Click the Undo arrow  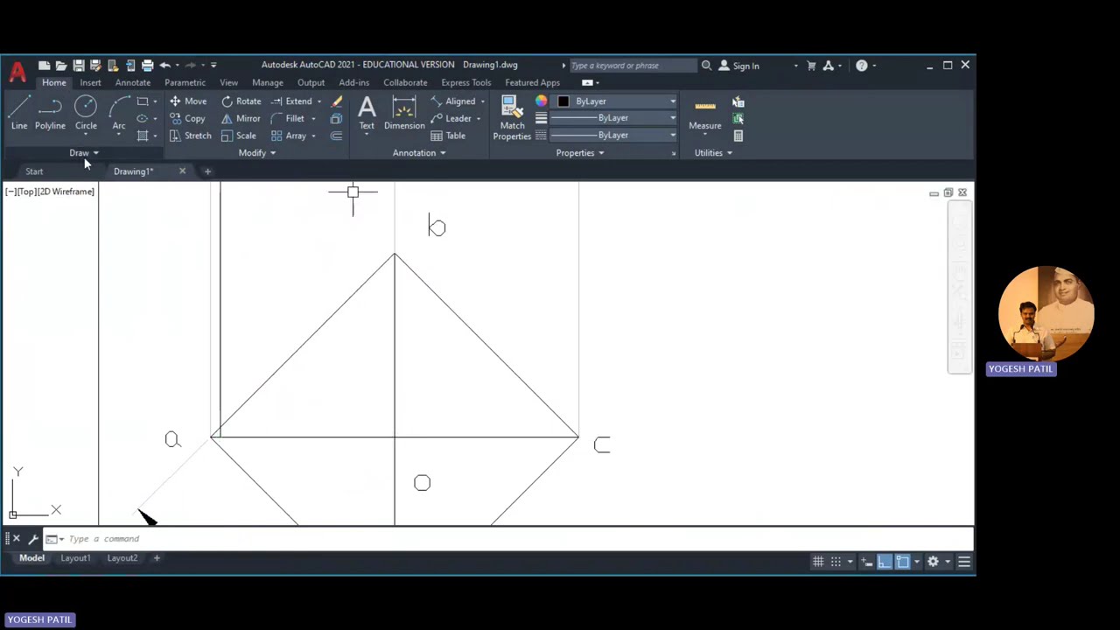[x=164, y=66]
